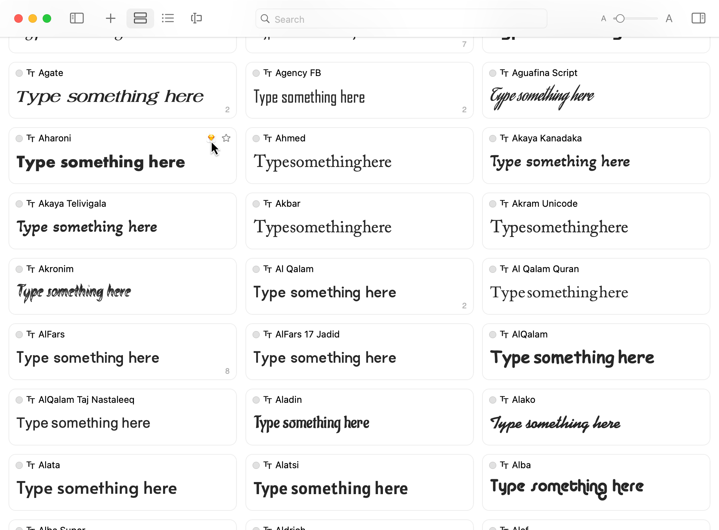
Task: Click the grid view icon
Action: 140,18
